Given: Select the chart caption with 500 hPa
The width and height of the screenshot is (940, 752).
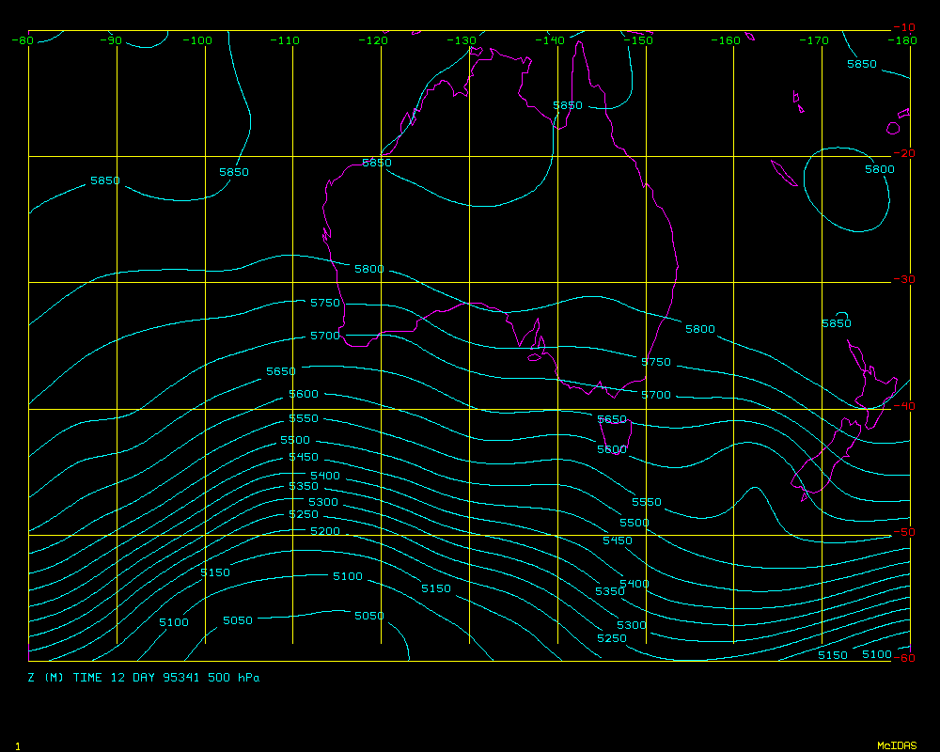Looking at the screenshot, I should (144, 677).
